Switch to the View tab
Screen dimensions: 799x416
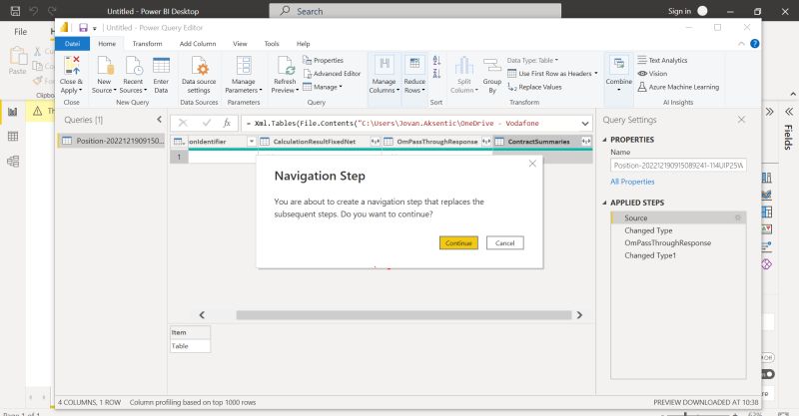point(240,44)
